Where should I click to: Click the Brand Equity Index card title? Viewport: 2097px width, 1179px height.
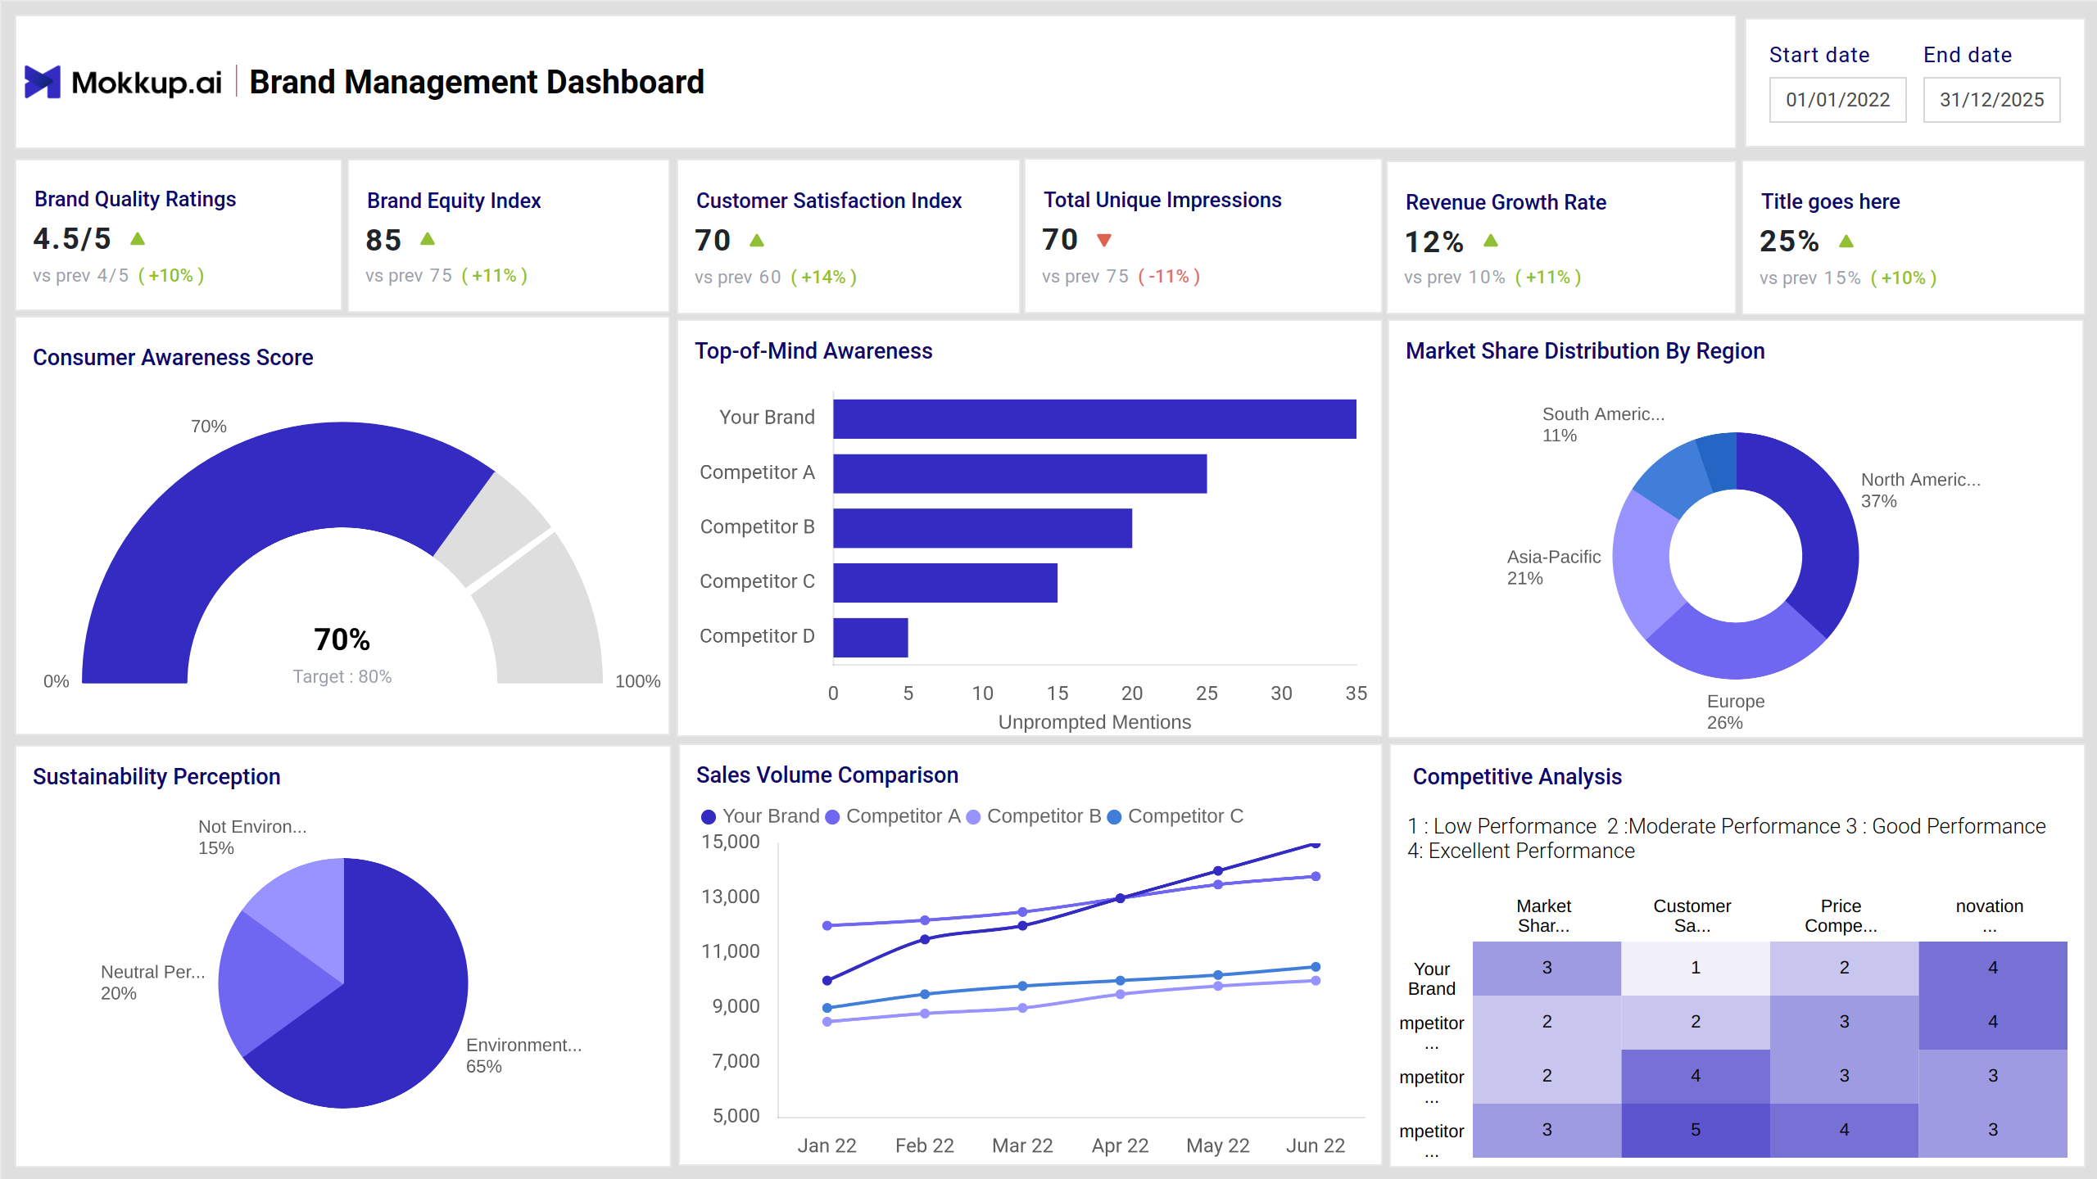point(454,201)
